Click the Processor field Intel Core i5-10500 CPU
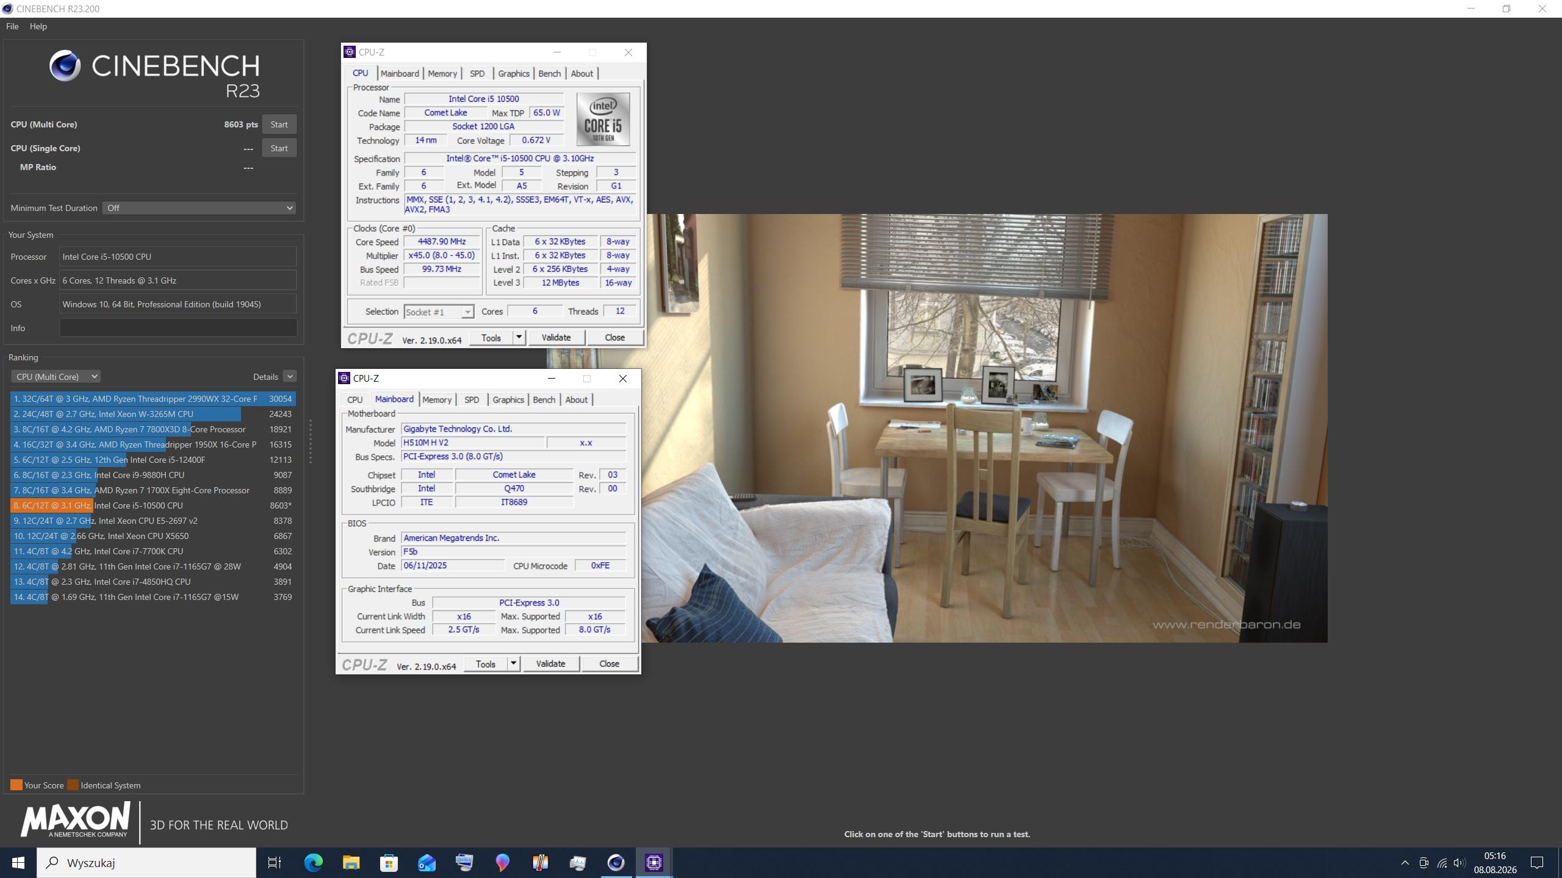This screenshot has height=878, width=1562. [178, 257]
